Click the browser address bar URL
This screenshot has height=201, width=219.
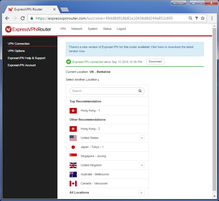pos(104,18)
